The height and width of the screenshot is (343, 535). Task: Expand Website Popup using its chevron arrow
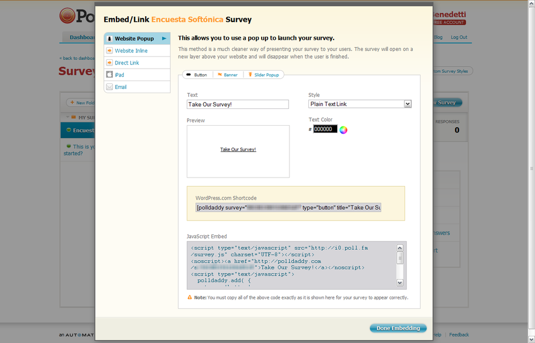coord(164,38)
